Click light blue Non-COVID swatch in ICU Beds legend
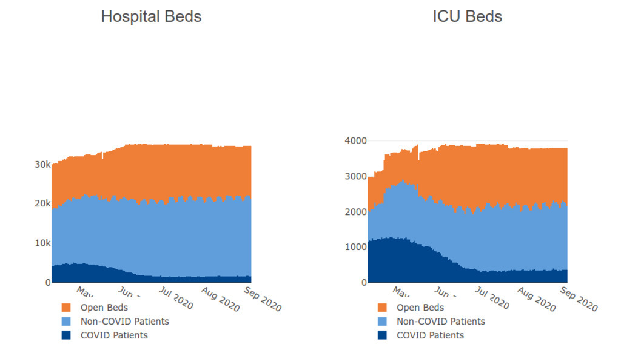 click(382, 322)
